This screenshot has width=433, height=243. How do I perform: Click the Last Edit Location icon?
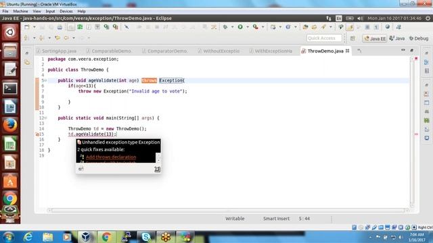pos(58,38)
